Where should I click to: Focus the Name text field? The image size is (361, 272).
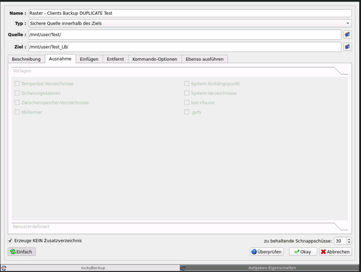point(190,13)
